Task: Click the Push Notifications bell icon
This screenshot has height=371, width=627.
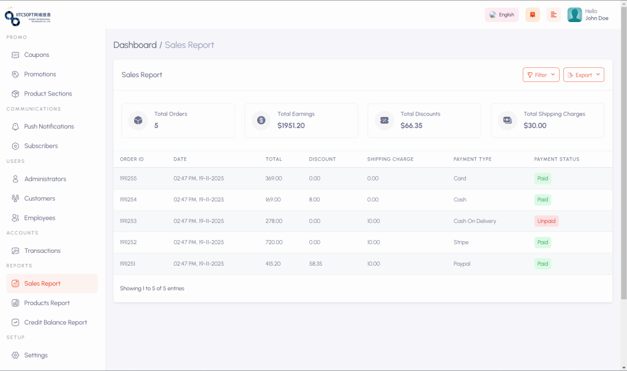Action: coord(15,127)
